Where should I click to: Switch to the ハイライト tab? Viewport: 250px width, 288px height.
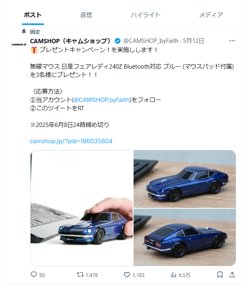pos(145,15)
